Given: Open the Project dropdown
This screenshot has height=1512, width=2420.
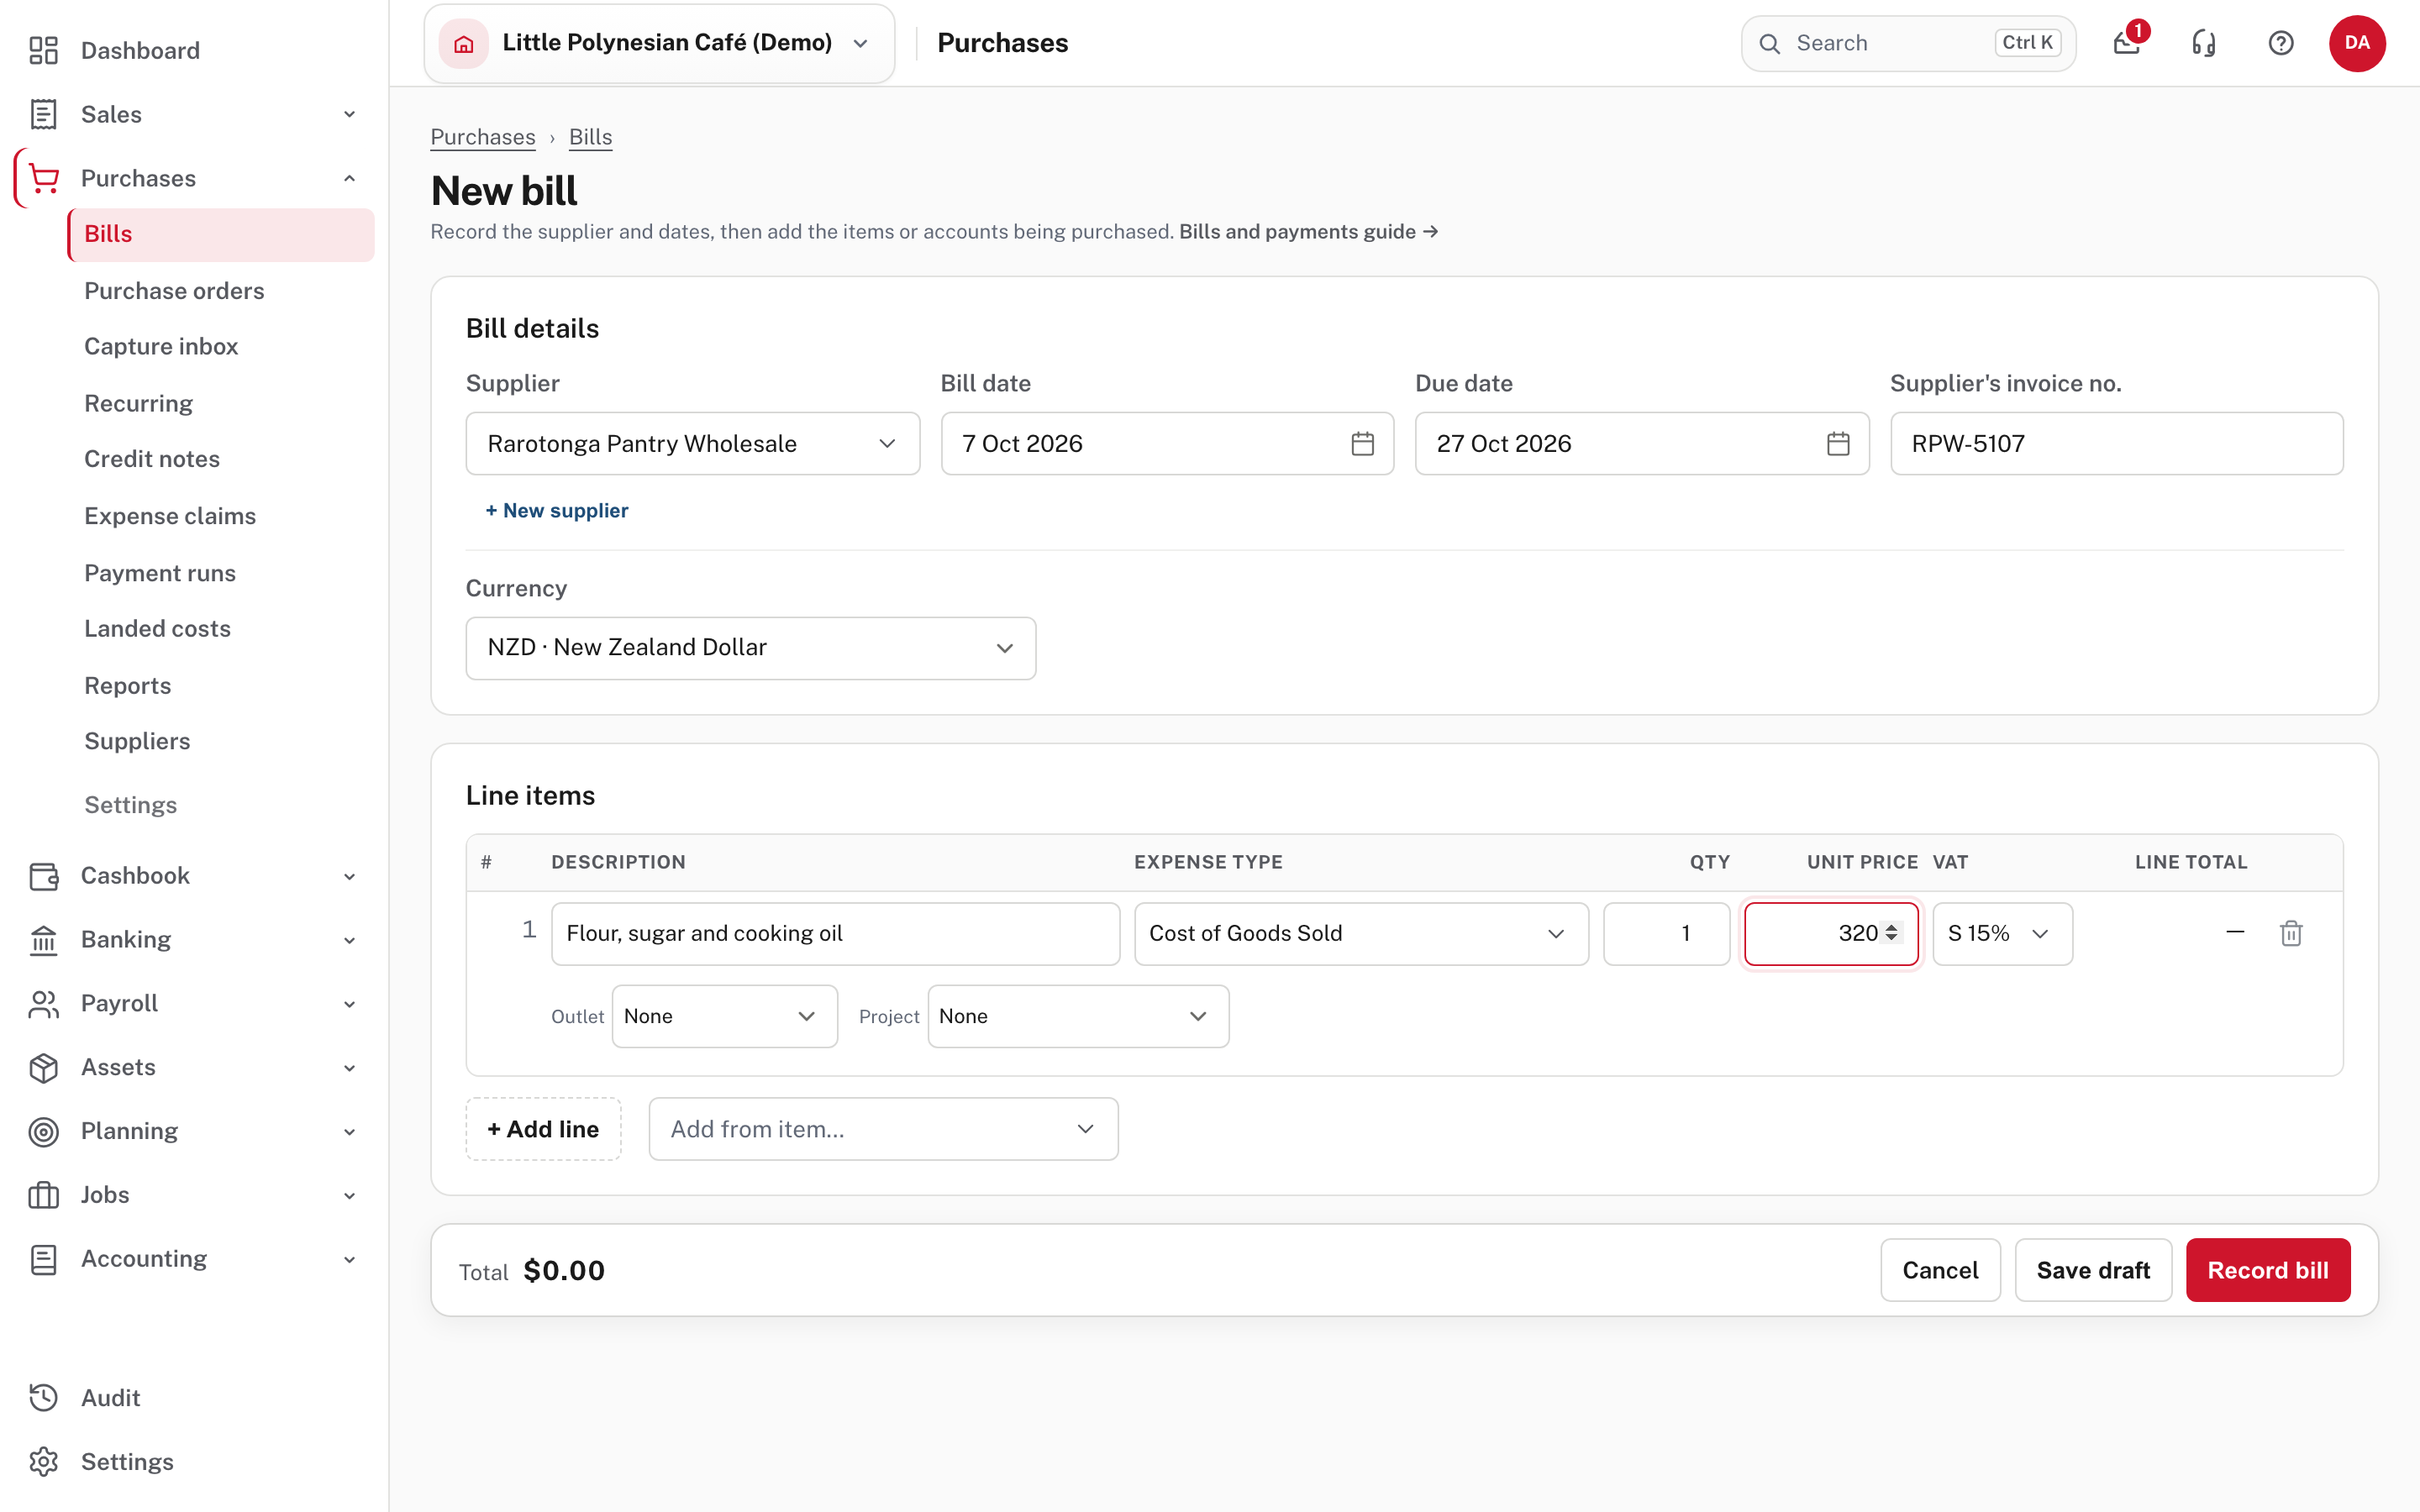Looking at the screenshot, I should [x=1078, y=1016].
